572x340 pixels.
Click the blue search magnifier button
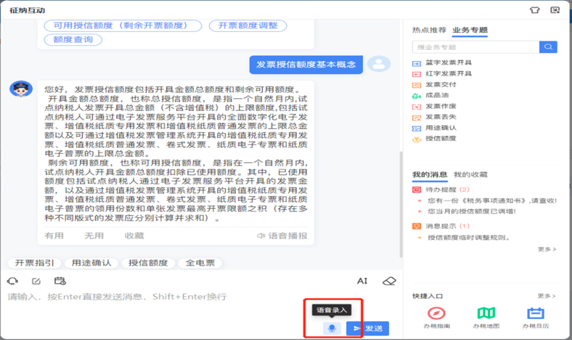(x=548, y=47)
